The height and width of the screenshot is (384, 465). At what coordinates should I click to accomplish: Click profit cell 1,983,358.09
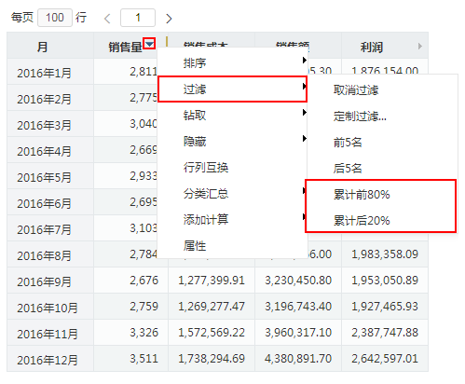pyautogui.click(x=385, y=254)
